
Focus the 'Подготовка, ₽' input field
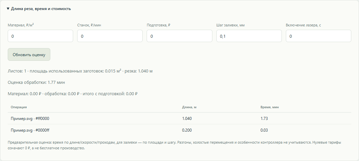(179, 36)
